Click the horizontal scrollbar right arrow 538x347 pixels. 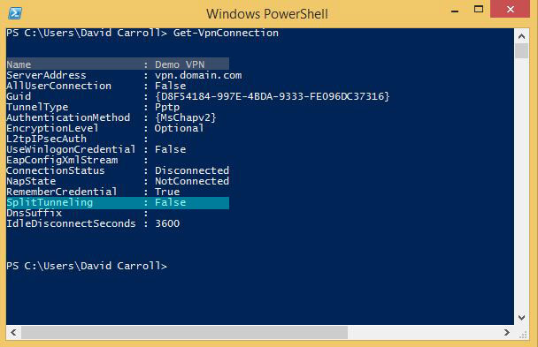pos(507,332)
